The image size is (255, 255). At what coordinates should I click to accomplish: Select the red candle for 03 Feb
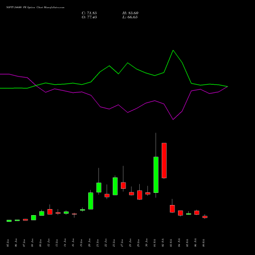pos(172,209)
